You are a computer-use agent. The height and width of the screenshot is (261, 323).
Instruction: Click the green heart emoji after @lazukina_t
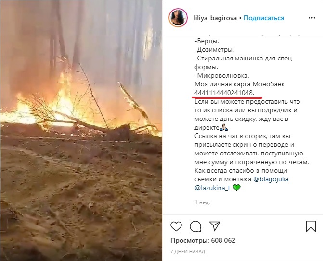tap(236, 188)
